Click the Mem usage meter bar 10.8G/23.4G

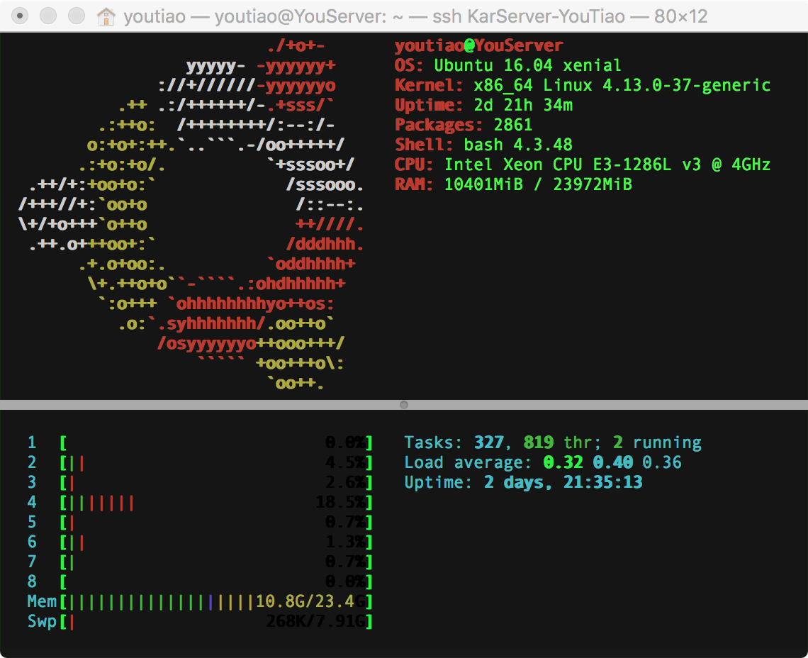[x=216, y=601]
